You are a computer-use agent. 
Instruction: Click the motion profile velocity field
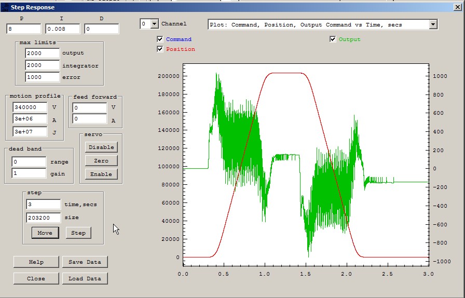tap(30, 107)
